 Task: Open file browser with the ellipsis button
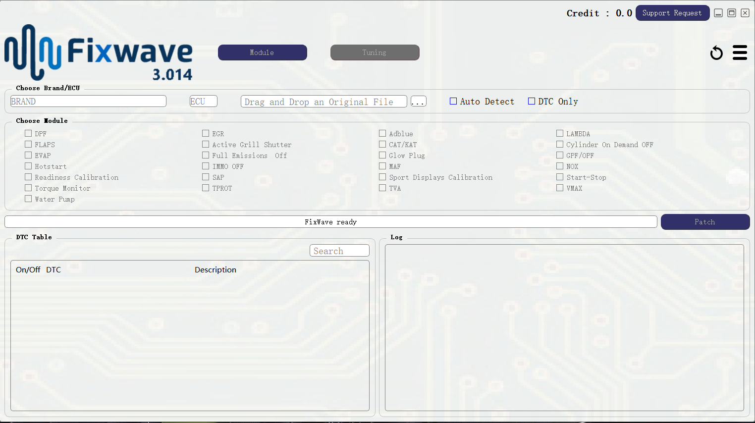point(418,101)
